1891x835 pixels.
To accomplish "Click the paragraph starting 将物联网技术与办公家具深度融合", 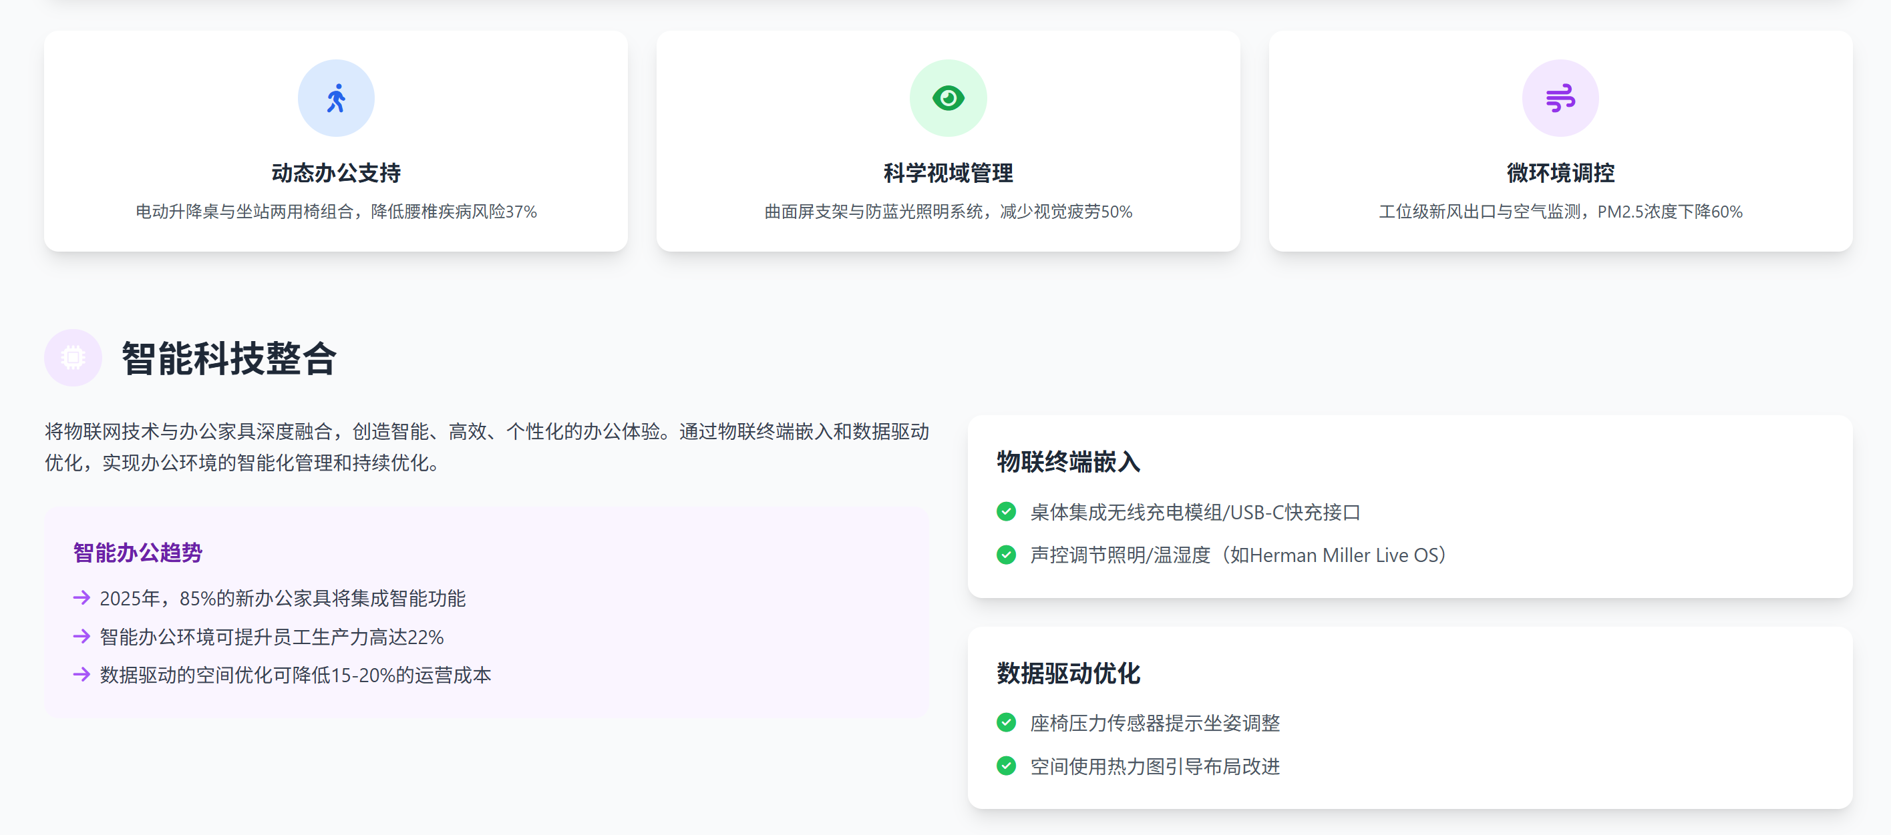I will [x=487, y=447].
